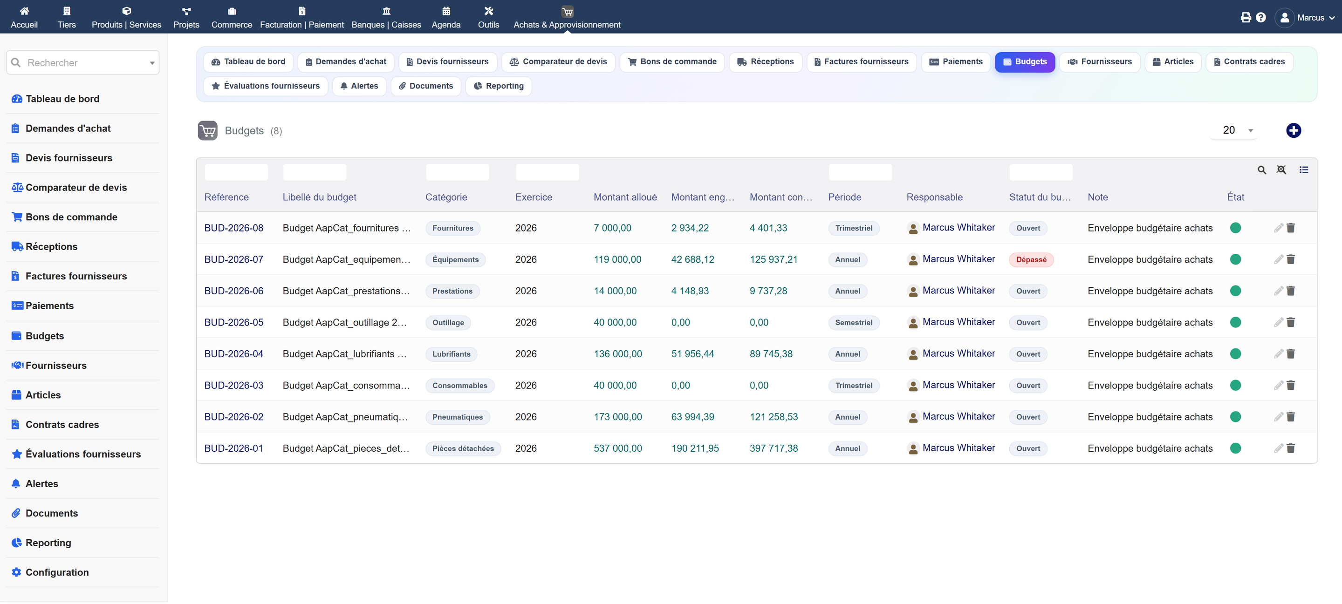Toggle the green state dot for BUD-2026-06
The height and width of the screenshot is (604, 1342).
(x=1235, y=291)
